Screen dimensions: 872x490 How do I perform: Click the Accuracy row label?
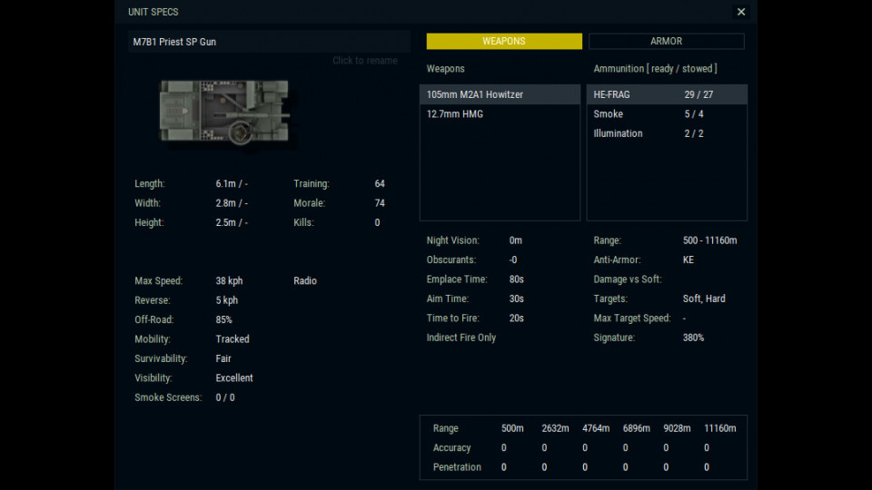coord(451,447)
